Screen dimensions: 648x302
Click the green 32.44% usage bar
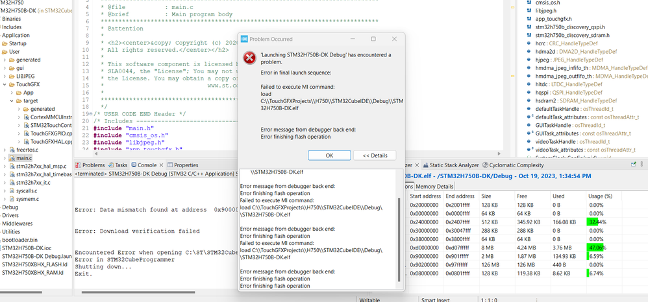pyautogui.click(x=592, y=222)
